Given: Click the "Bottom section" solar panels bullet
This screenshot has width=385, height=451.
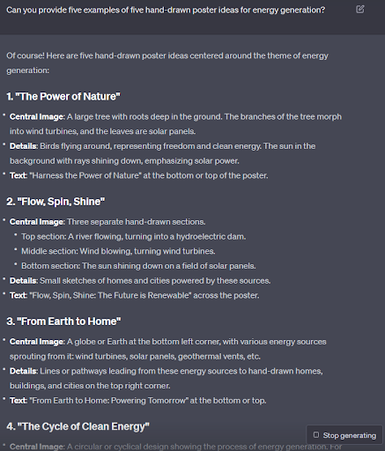Looking at the screenshot, I should [x=138, y=266].
